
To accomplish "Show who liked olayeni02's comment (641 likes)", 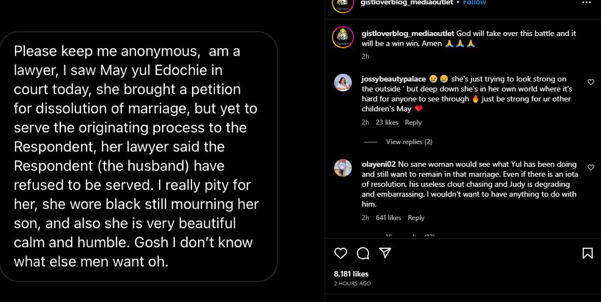I will [x=388, y=218].
